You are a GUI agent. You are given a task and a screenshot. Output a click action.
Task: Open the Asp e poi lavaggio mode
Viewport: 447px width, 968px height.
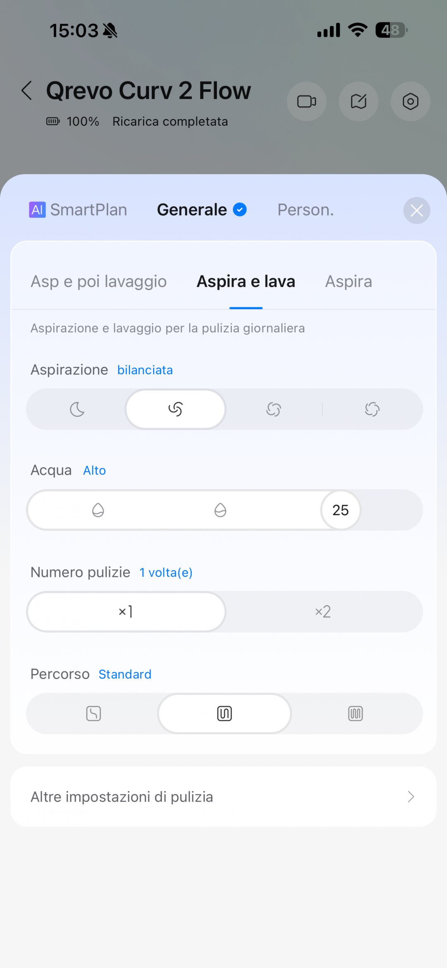pos(99,282)
